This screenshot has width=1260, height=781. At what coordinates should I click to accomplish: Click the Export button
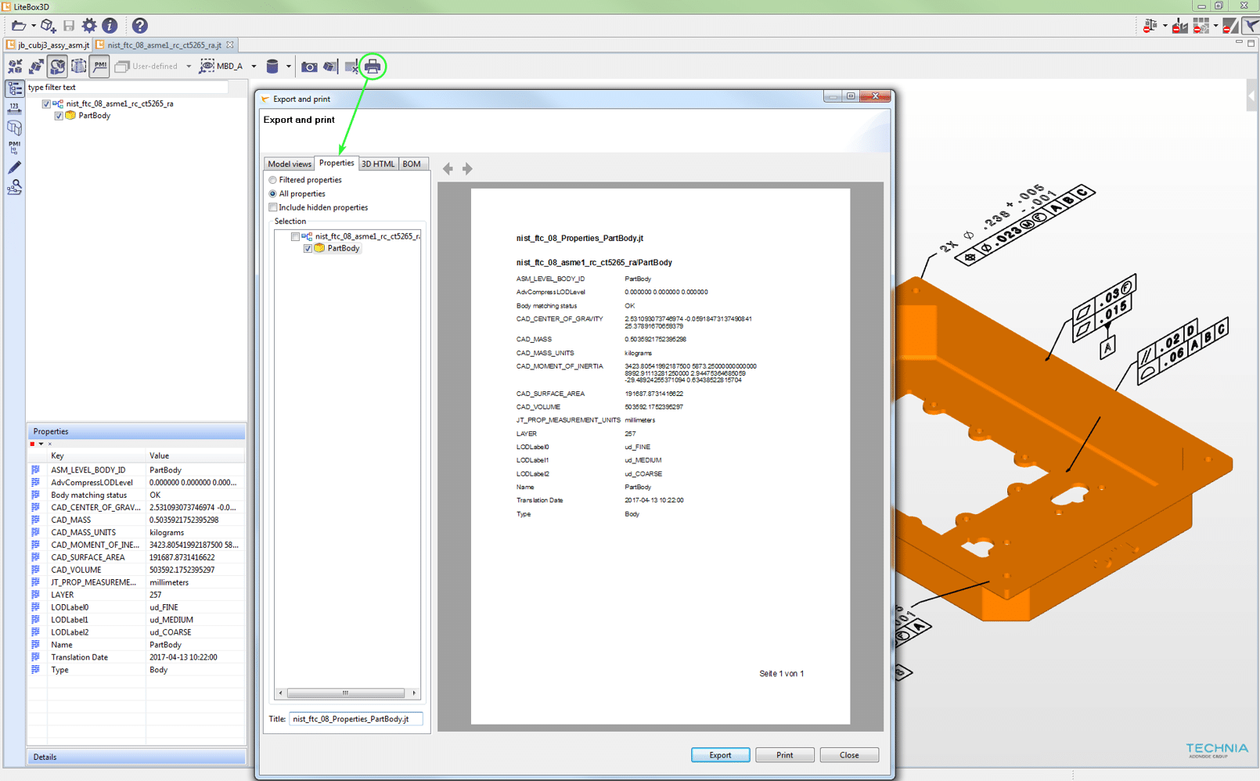click(720, 755)
